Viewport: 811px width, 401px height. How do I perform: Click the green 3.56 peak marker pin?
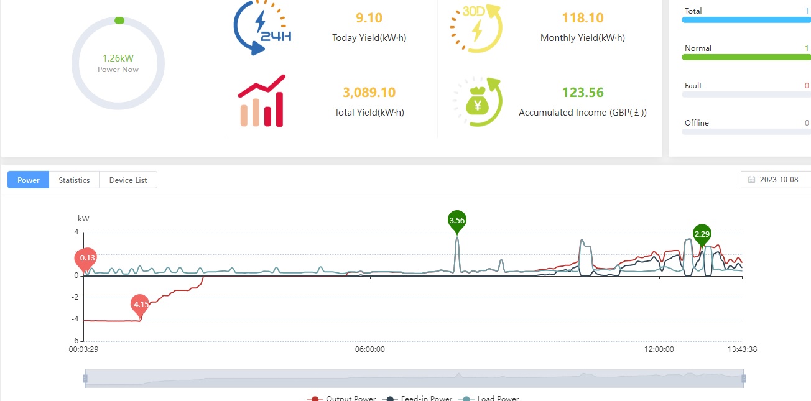[x=457, y=221]
